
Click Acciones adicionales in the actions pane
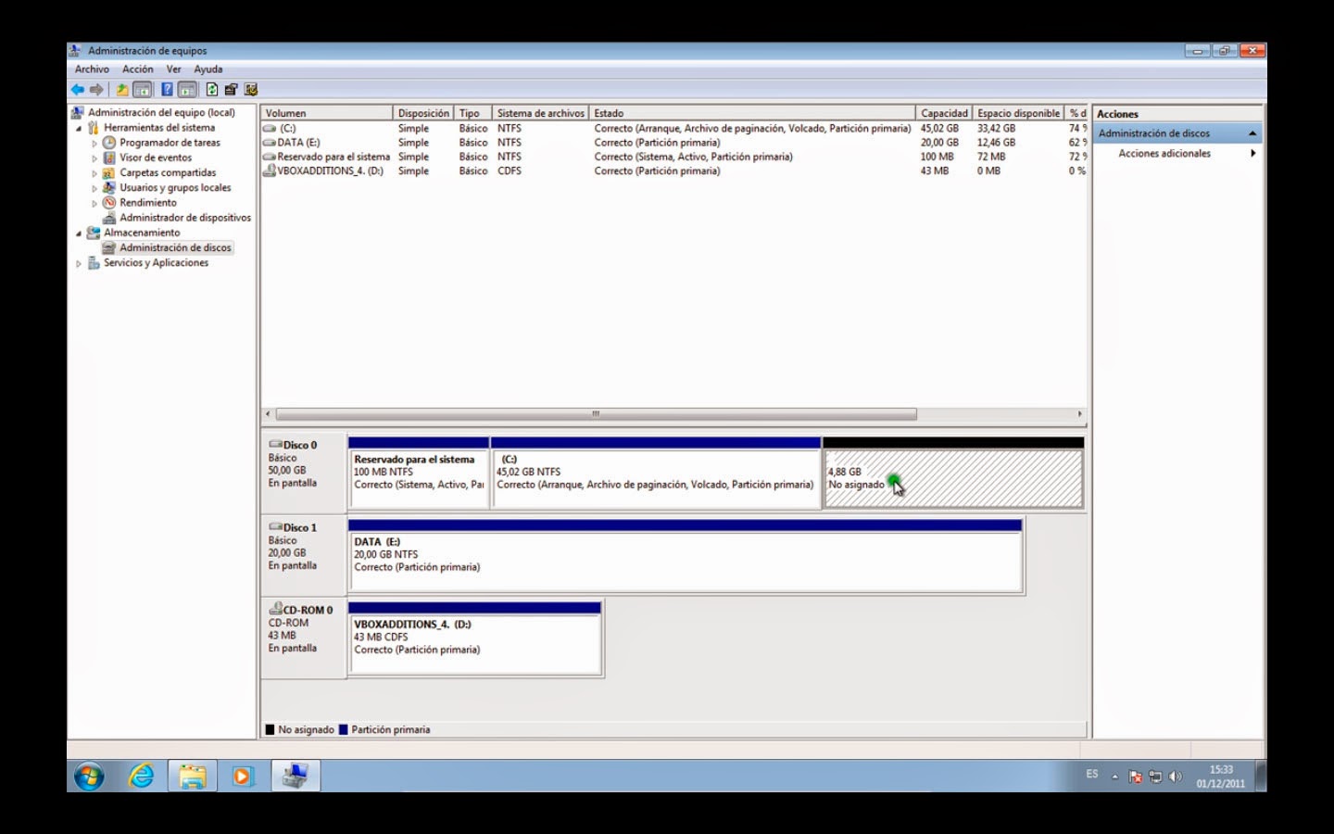tap(1166, 154)
